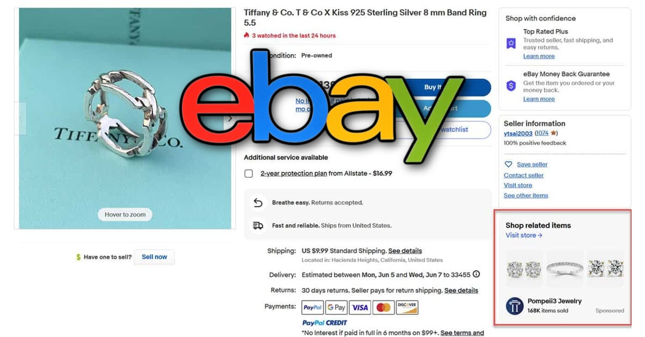Viewport: 645px width, 337px height.
Task: Open seller ytsai2003 profile link
Action: click(x=518, y=133)
